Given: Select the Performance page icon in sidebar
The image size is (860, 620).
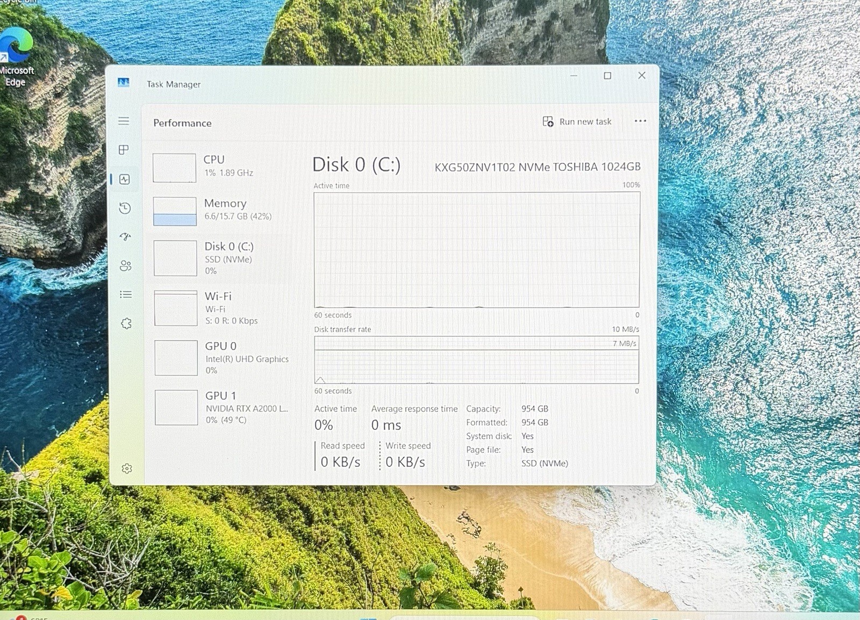Looking at the screenshot, I should pos(125,179).
